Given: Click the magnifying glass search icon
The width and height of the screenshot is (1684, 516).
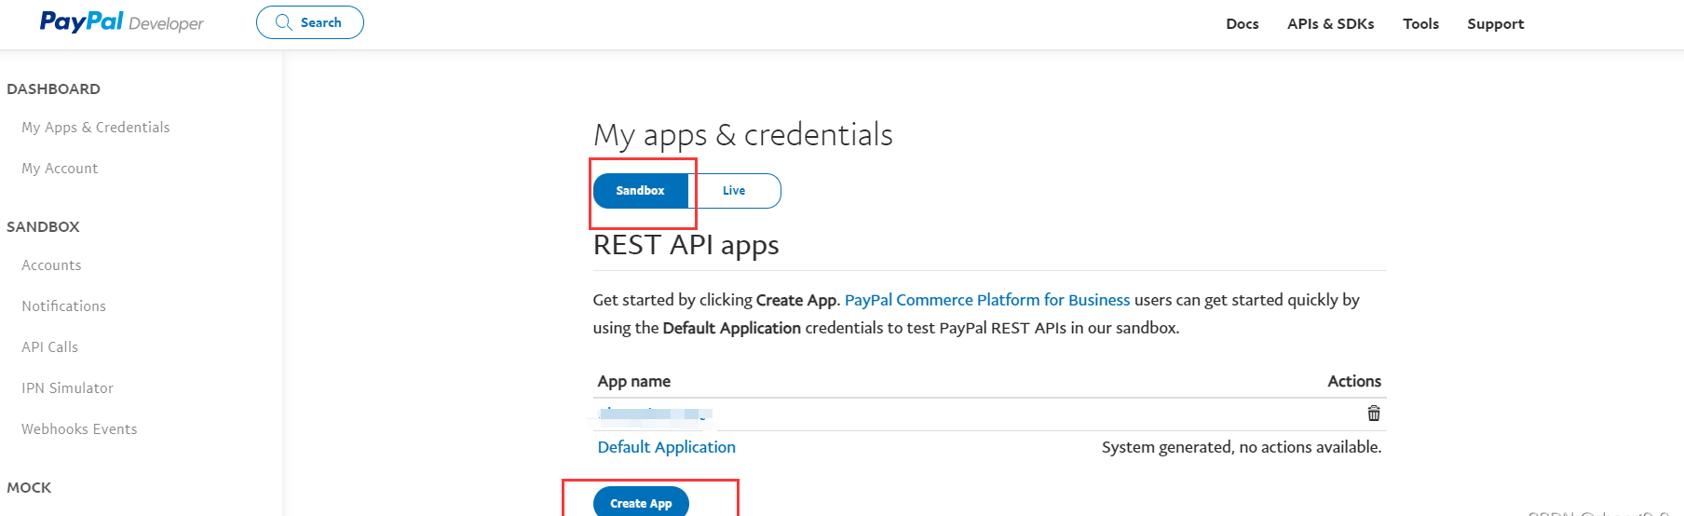Looking at the screenshot, I should click(x=284, y=22).
